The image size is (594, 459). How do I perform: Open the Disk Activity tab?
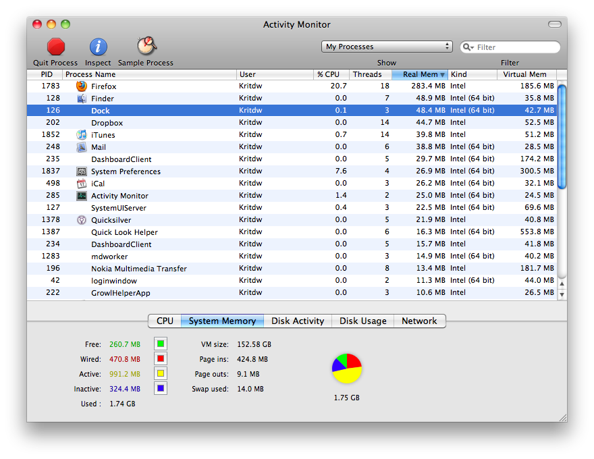click(x=298, y=321)
